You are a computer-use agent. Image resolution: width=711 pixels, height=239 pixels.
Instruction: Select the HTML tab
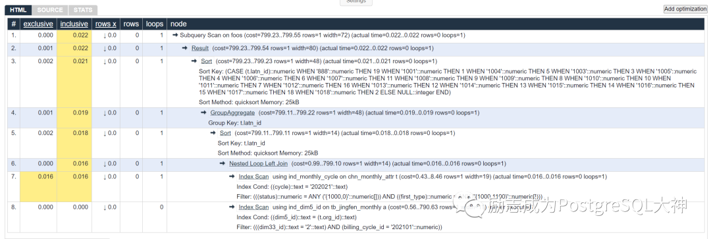(x=18, y=9)
